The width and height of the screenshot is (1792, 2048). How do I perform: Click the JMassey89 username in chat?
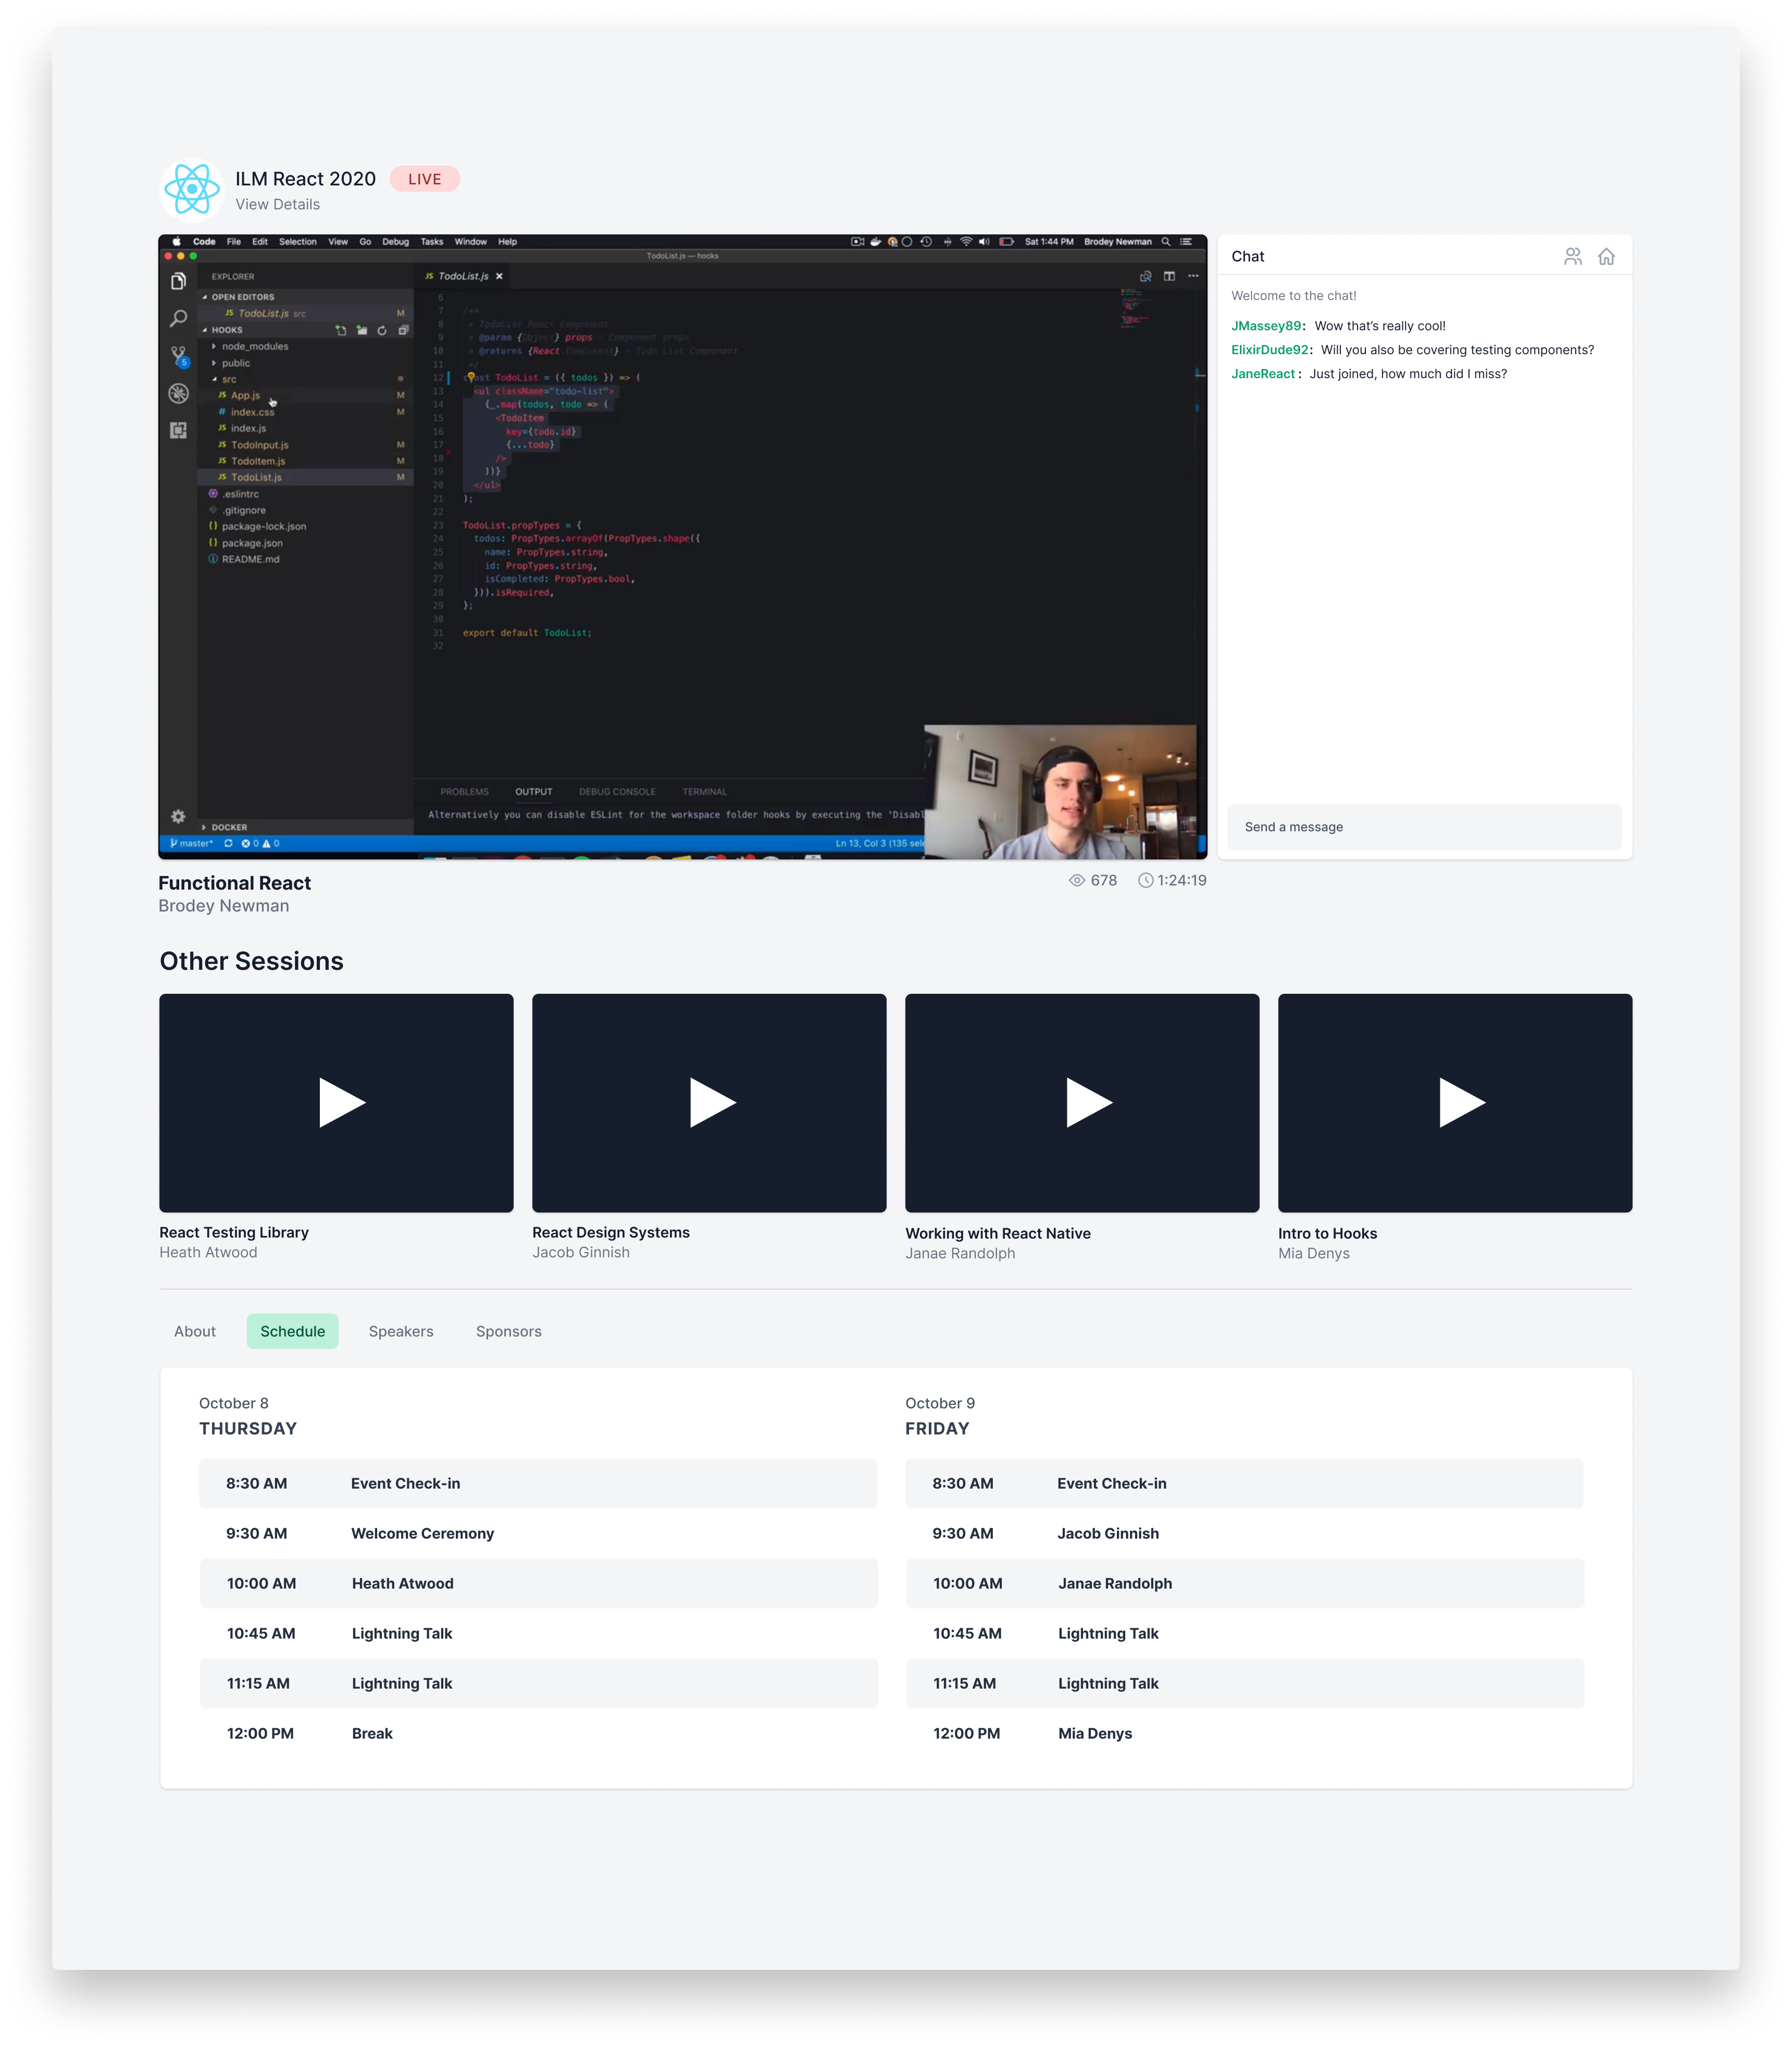(1266, 326)
